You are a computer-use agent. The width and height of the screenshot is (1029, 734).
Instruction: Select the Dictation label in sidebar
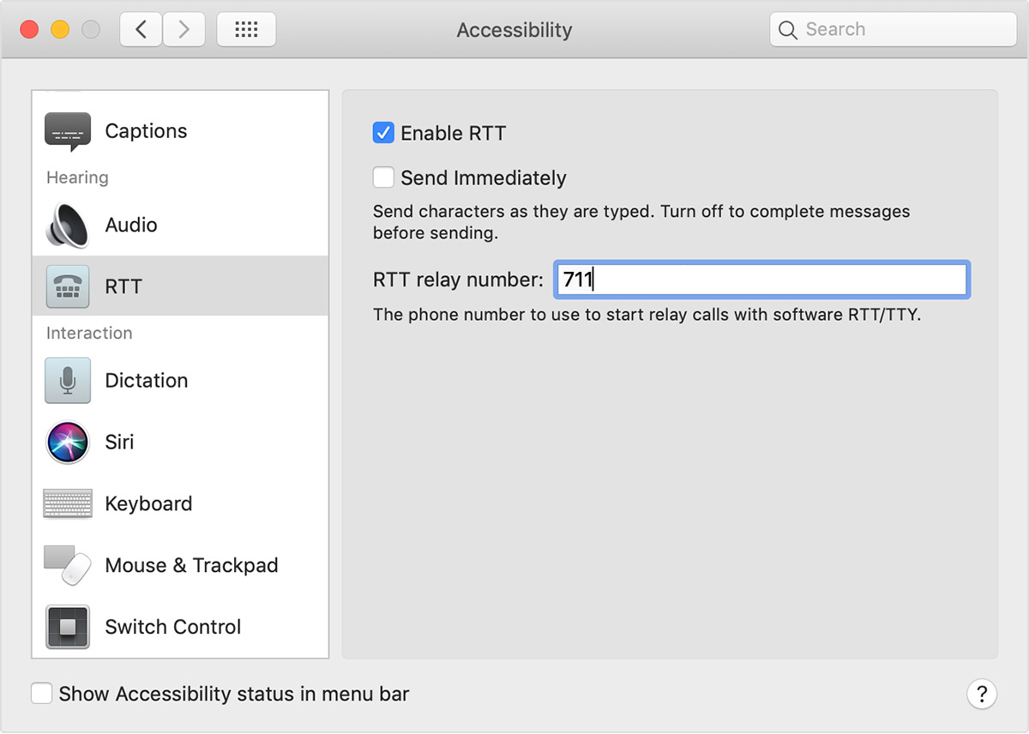(x=146, y=381)
